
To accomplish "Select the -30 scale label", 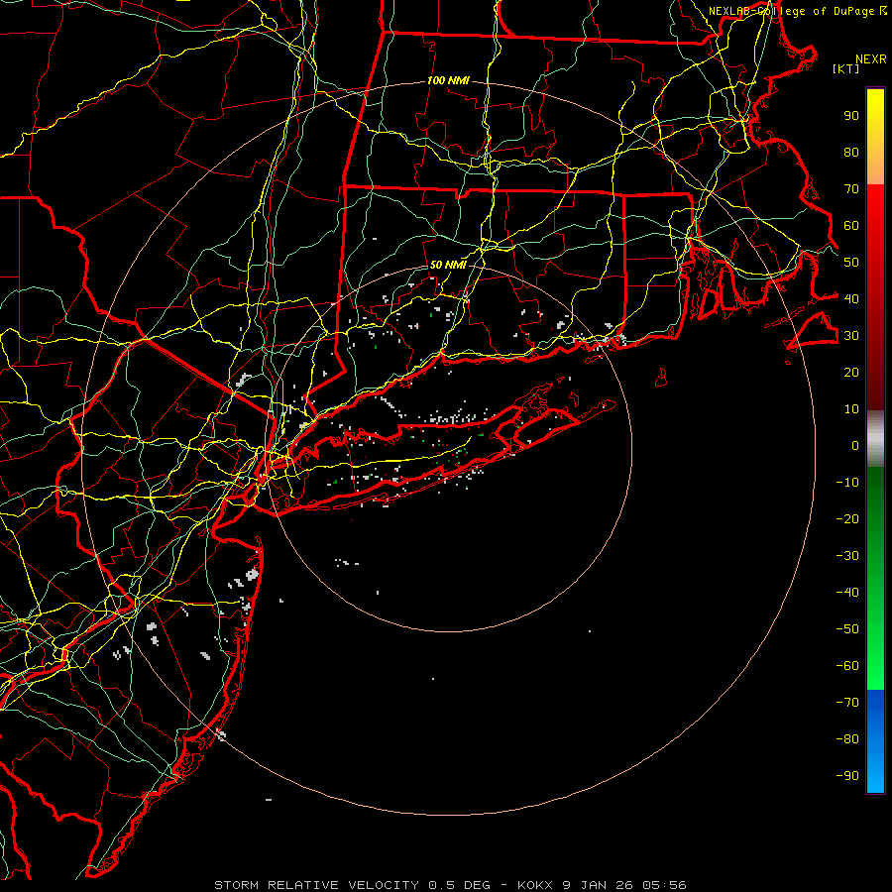I will [847, 556].
